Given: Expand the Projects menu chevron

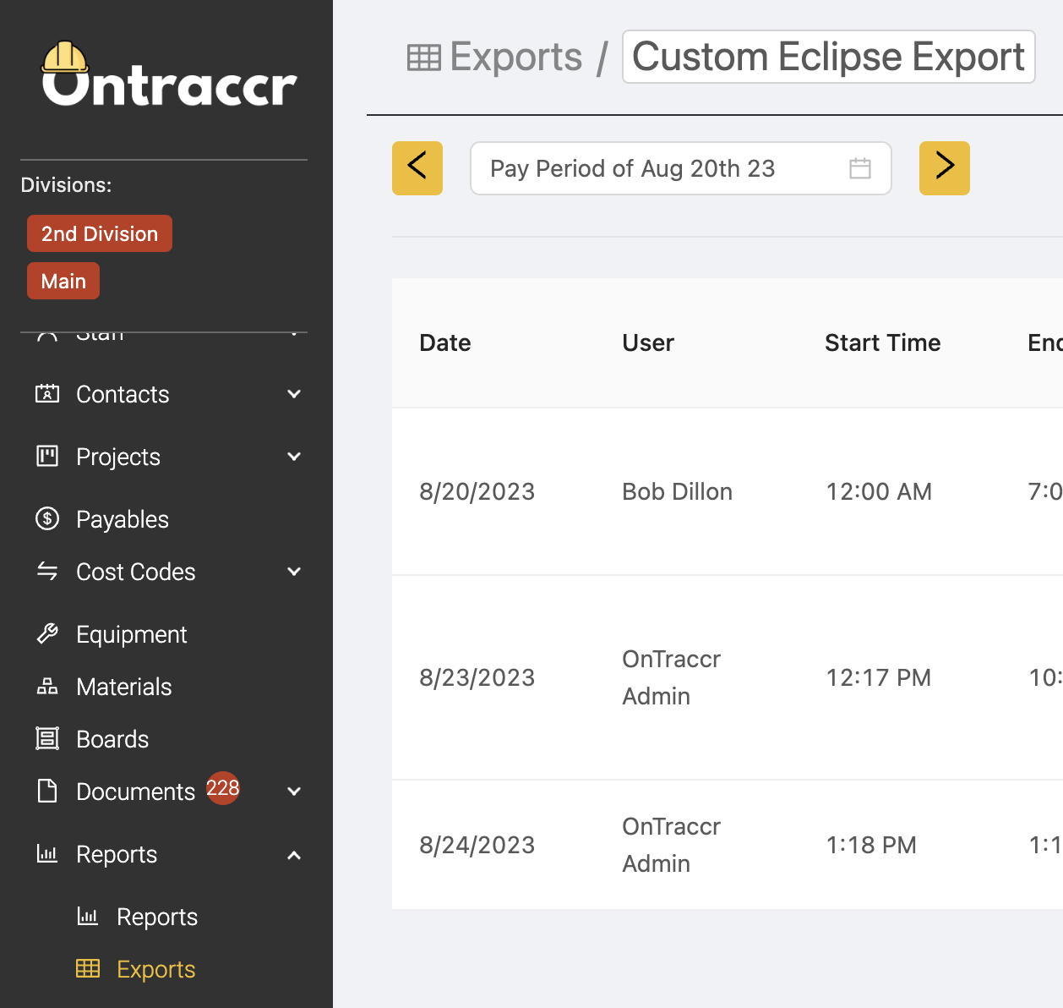Looking at the screenshot, I should click(x=294, y=456).
